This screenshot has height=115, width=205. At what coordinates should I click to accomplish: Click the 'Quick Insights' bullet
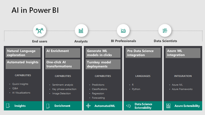(x=20, y=84)
